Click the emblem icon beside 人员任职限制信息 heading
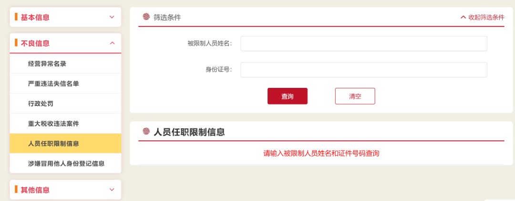The height and width of the screenshot is (201, 515). [x=146, y=131]
